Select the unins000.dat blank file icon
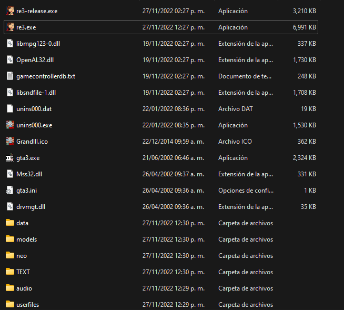This screenshot has height=310, width=344. point(10,108)
